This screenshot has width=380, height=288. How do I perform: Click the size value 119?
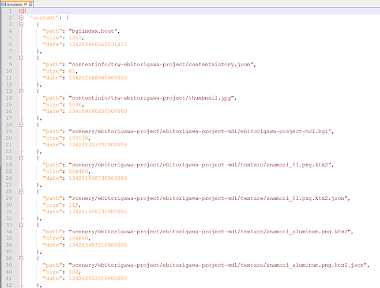click(x=74, y=204)
